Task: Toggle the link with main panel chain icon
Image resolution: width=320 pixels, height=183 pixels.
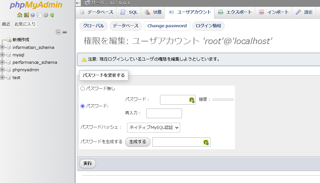Action: 65,32
